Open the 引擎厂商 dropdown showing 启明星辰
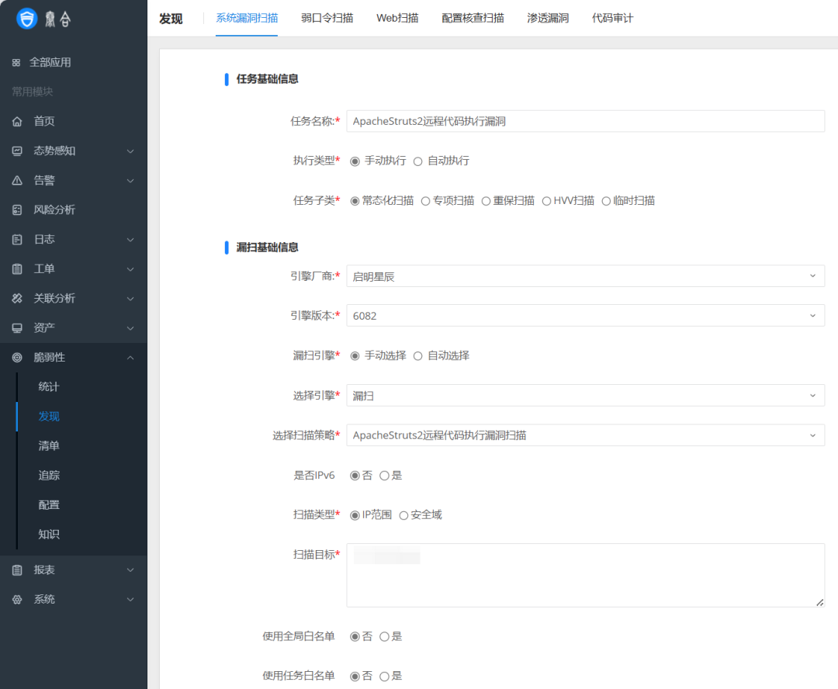The width and height of the screenshot is (838, 689). click(585, 276)
